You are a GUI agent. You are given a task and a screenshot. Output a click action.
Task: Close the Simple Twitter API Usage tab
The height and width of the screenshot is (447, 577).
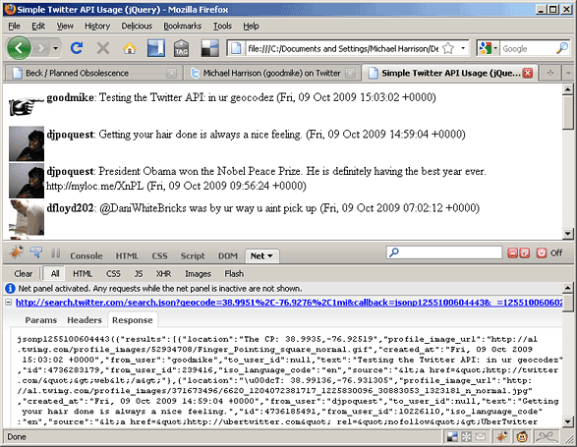(528, 73)
